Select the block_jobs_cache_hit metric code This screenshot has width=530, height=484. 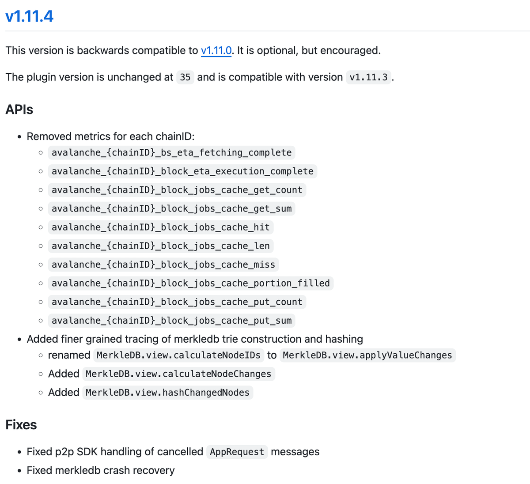click(x=160, y=227)
